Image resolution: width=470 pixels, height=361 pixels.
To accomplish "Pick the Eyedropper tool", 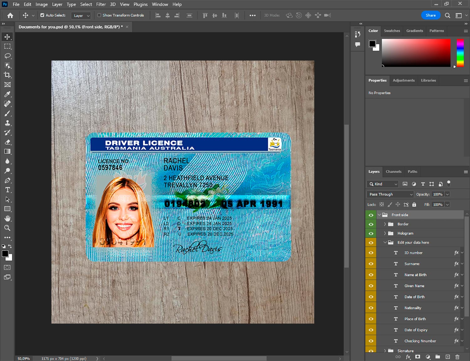I will pos(8,94).
